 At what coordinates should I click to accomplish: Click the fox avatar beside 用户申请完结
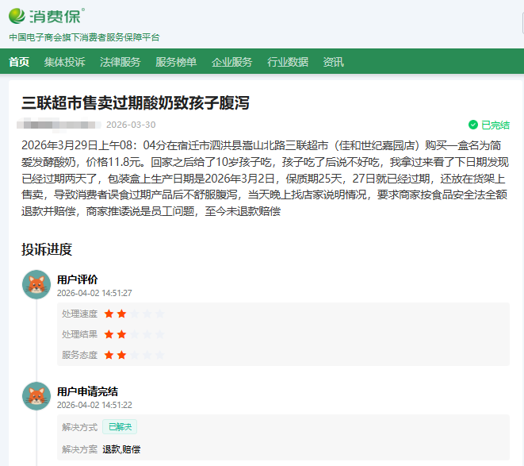pyautogui.click(x=36, y=396)
